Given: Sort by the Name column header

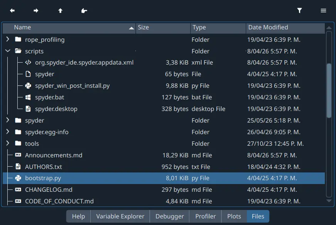Looking at the screenshot, I should point(69,28).
